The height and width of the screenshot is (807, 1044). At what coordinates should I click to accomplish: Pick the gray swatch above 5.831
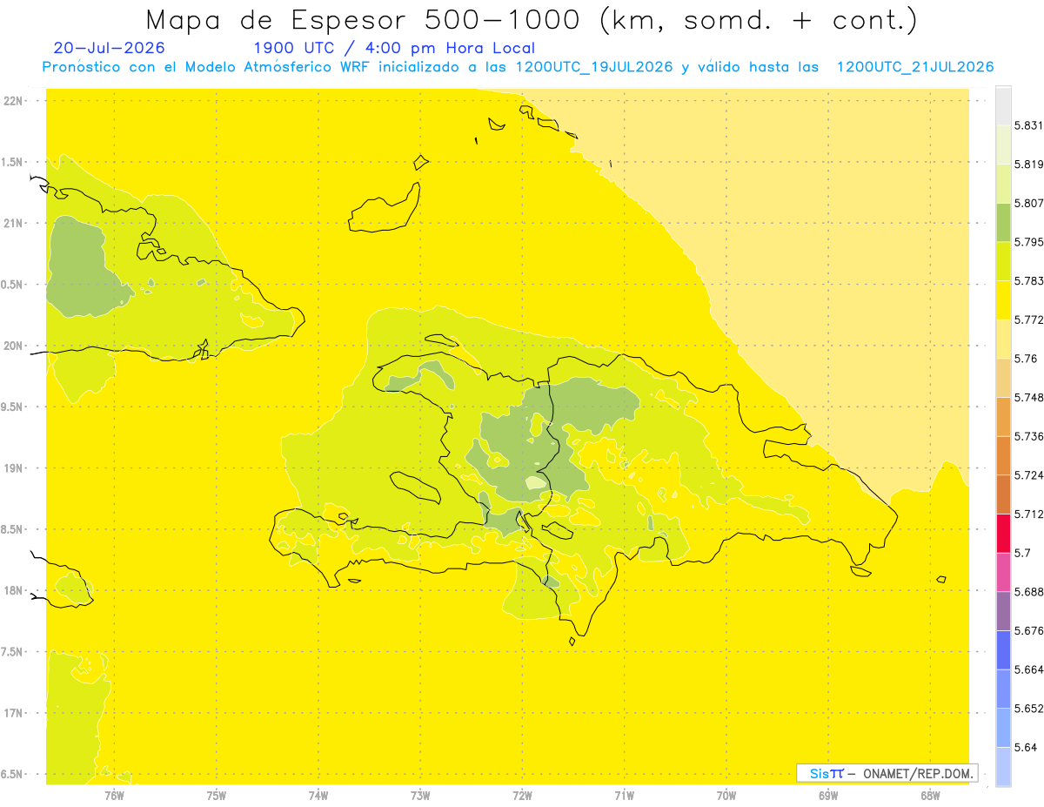pyautogui.click(x=1003, y=105)
